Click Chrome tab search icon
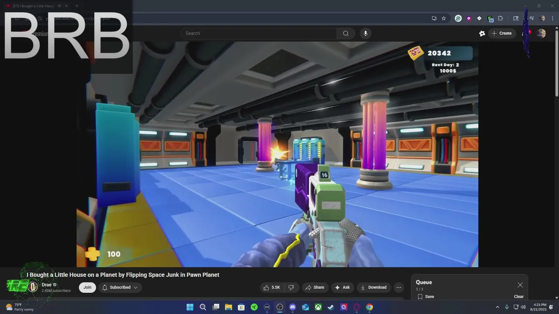The image size is (559, 314). (516, 18)
